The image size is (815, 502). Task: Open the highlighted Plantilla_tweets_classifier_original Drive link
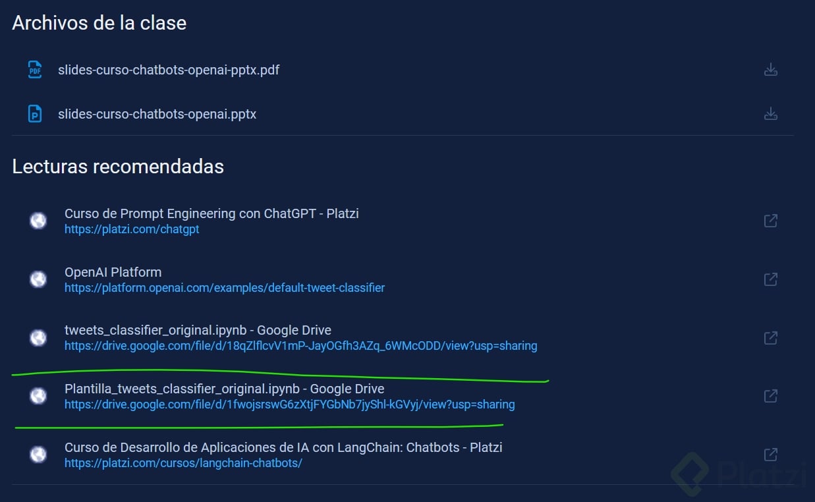(289, 404)
